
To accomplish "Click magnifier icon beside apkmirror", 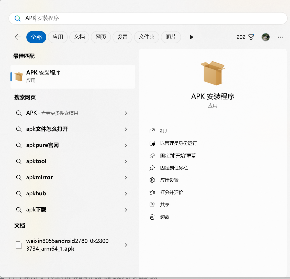I will coord(19,178).
